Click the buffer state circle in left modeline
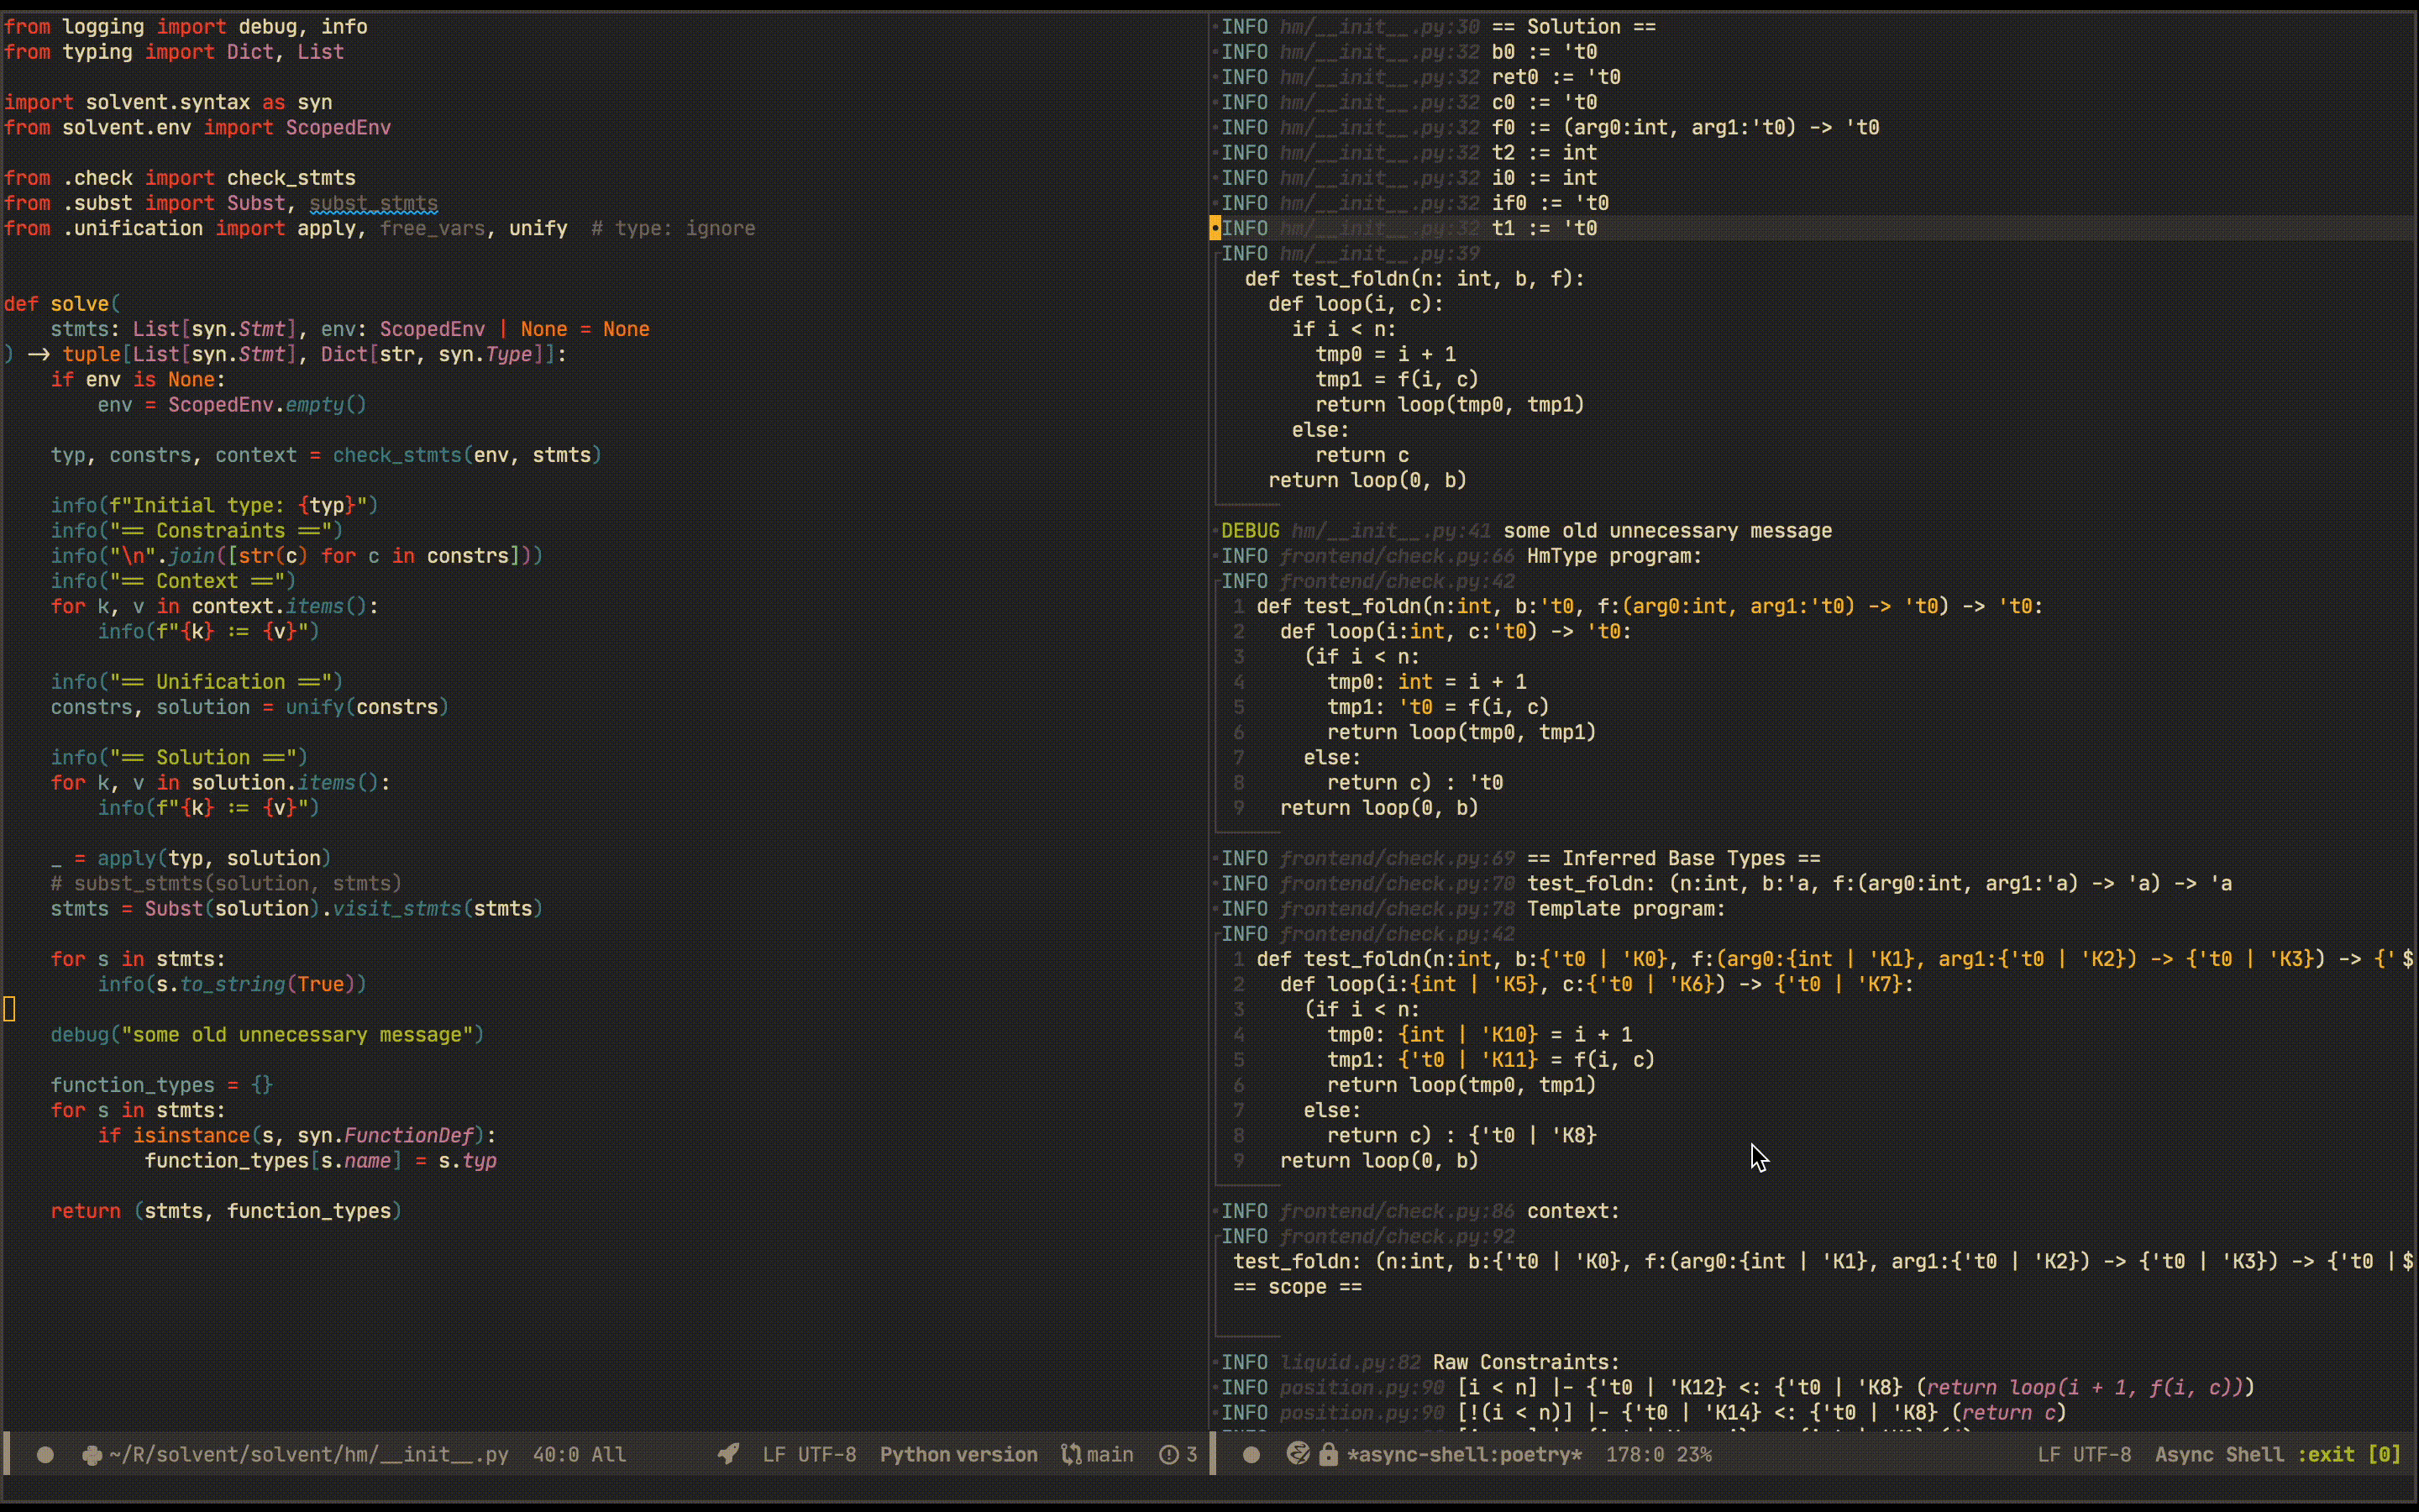This screenshot has height=1512, width=2419. coord(45,1455)
